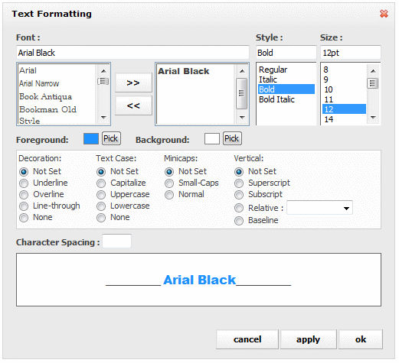Open the Relative value dropdown
399x363 pixels.
[319, 208]
